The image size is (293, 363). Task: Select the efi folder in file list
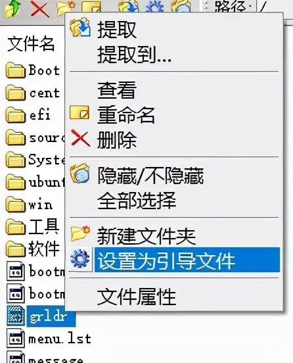(28, 114)
